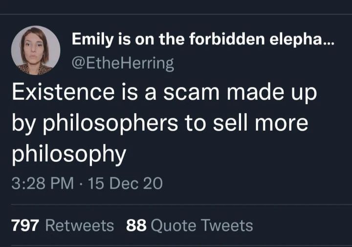Click Emily's profile picture avatar
352x247 pixels.
(x=36, y=50)
